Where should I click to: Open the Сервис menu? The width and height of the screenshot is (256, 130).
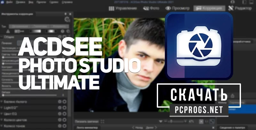[54, 2]
